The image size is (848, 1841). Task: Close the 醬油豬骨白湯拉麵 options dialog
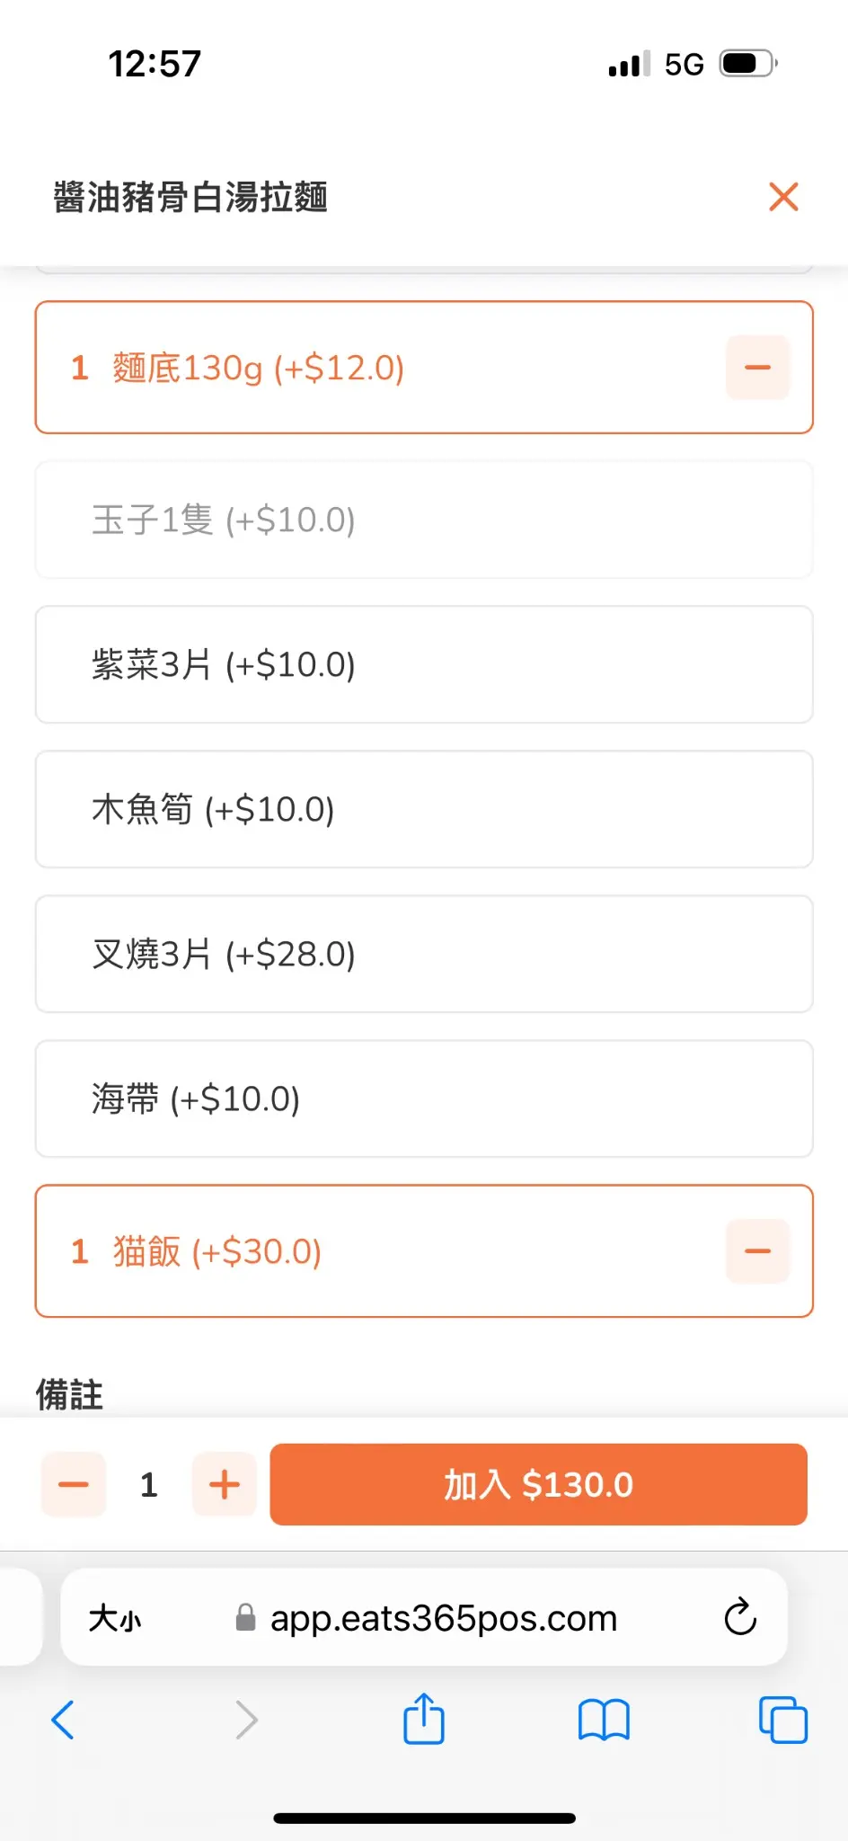pyautogui.click(x=783, y=197)
